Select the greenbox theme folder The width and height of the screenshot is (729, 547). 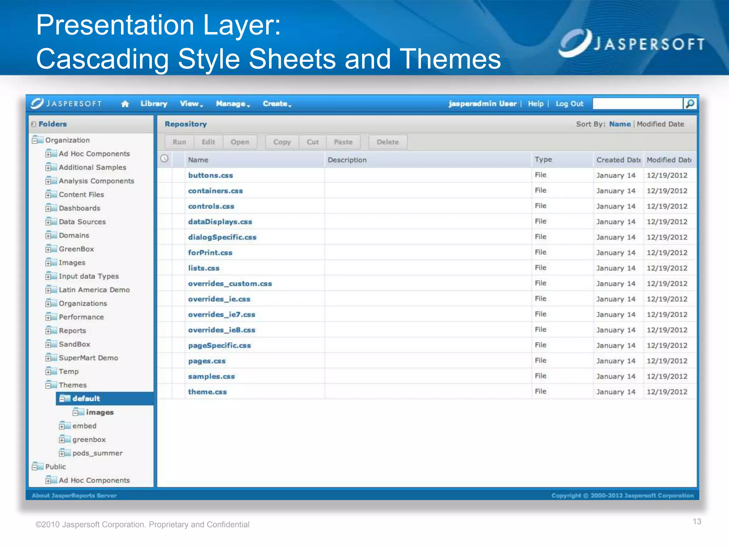pyautogui.click(x=89, y=439)
